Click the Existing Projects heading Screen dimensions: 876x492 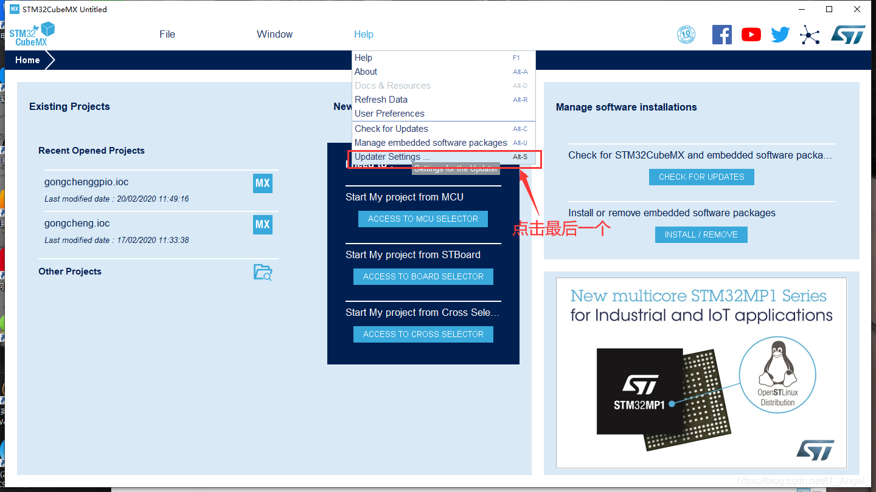click(69, 106)
